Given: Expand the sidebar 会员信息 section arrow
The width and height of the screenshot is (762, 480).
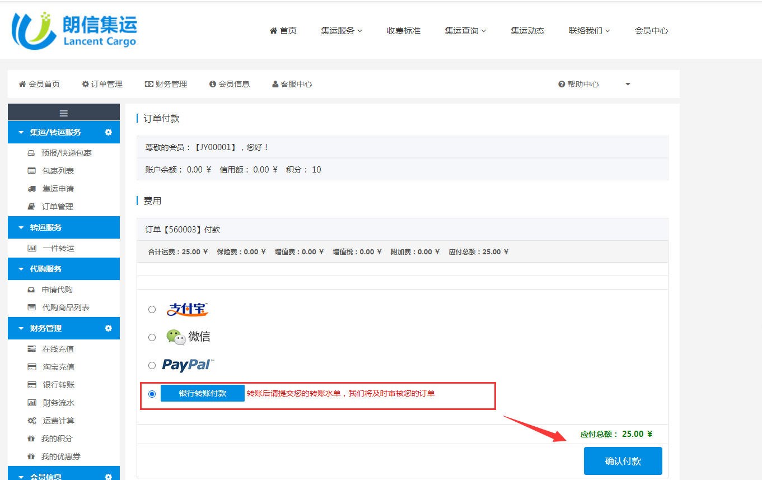Looking at the screenshot, I should (x=21, y=477).
